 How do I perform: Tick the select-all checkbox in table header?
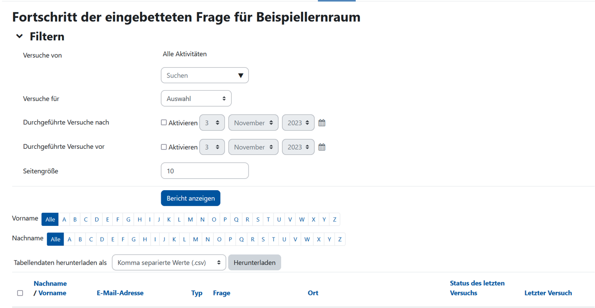(20, 293)
